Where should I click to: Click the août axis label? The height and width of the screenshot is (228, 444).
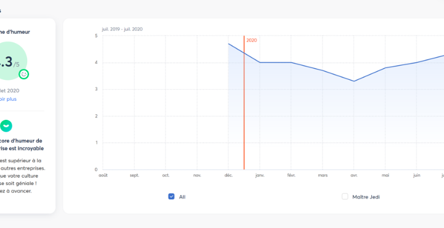[103, 175]
